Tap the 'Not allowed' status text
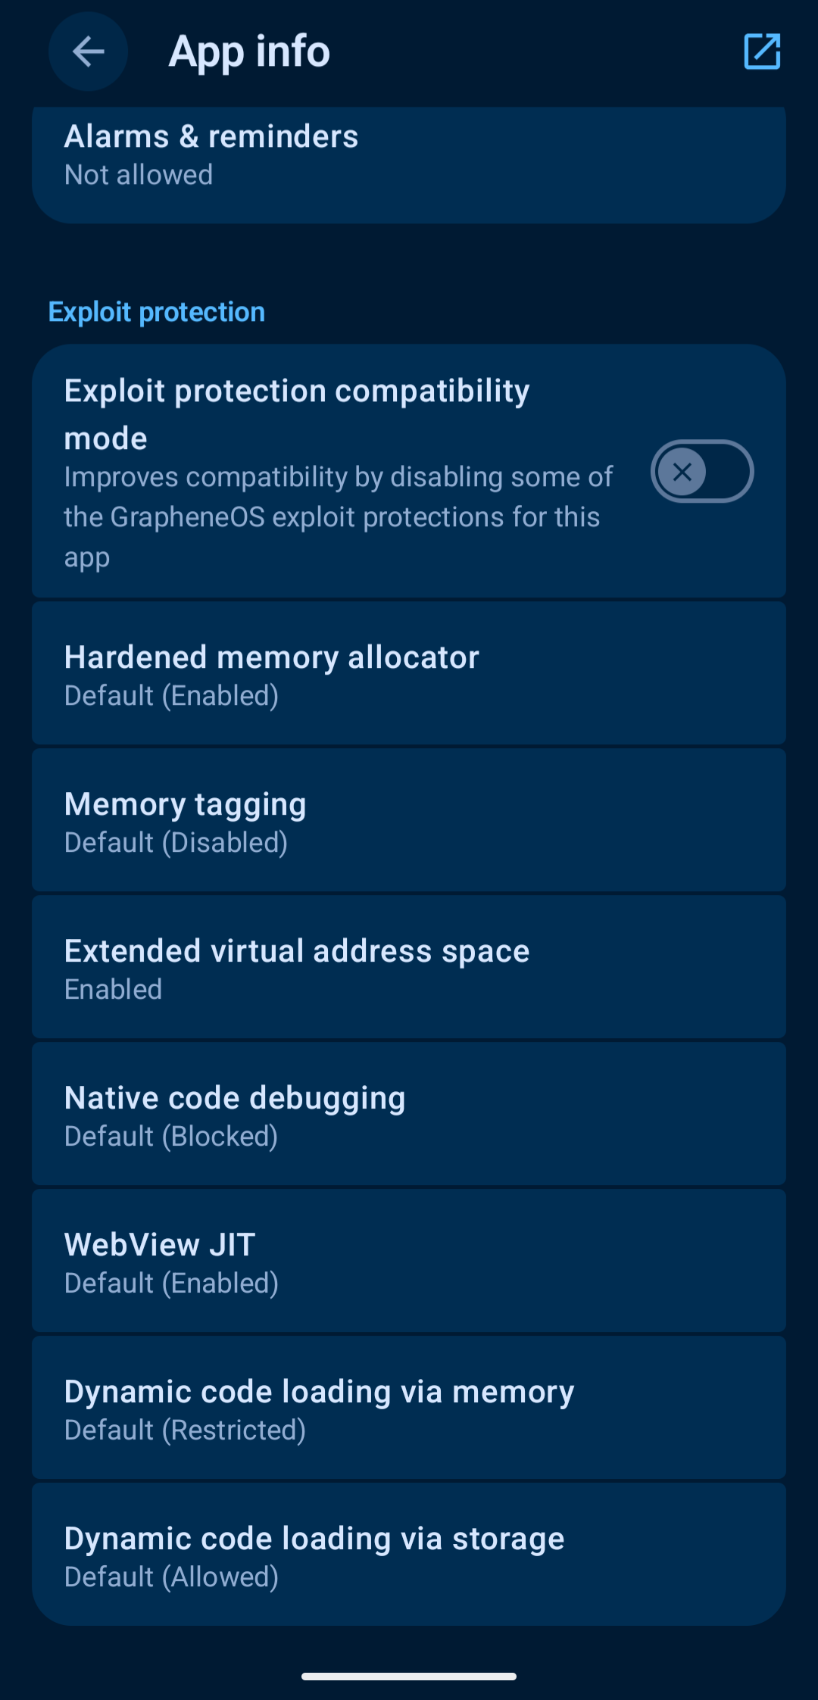Viewport: 818px width, 1700px height. pyautogui.click(x=139, y=176)
